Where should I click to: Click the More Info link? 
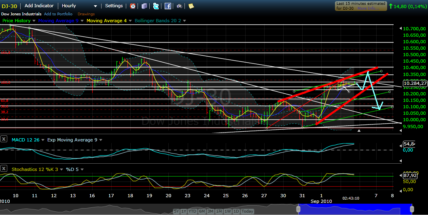[368, 8]
